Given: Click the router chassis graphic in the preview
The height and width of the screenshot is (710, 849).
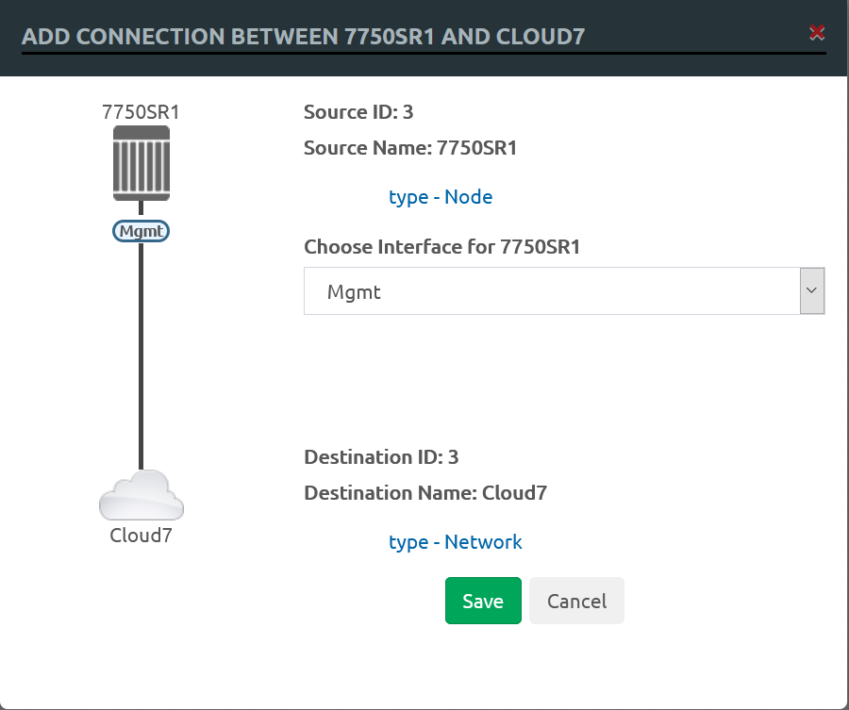Looking at the screenshot, I should (x=141, y=163).
